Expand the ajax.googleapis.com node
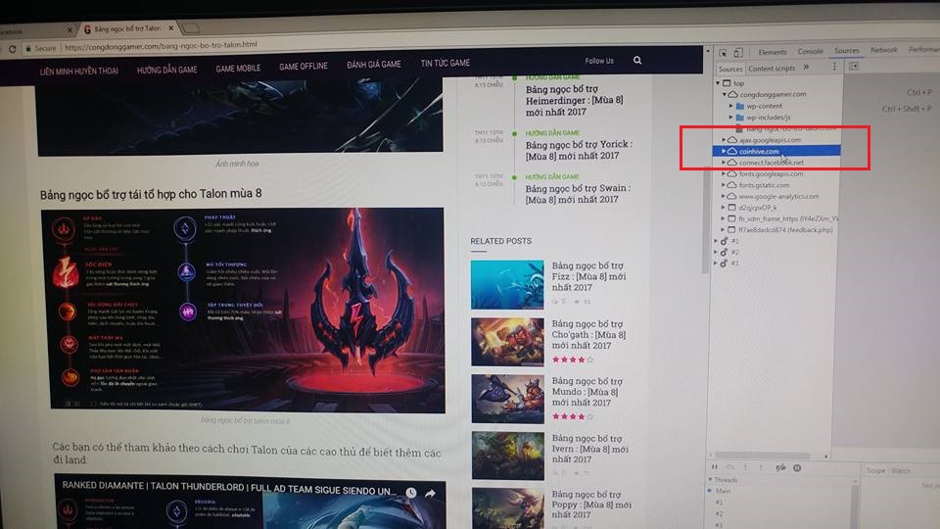 tap(724, 140)
